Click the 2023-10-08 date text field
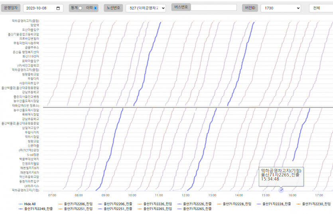The image size is (333, 214). [39, 8]
